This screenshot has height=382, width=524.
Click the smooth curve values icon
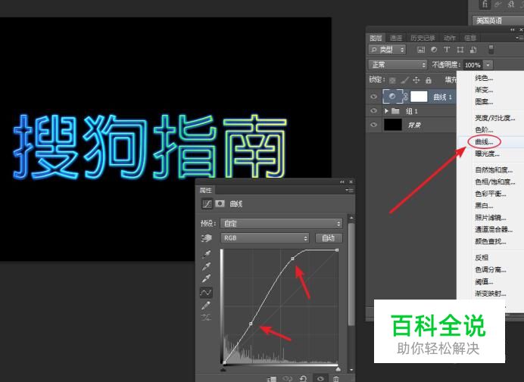point(206,317)
